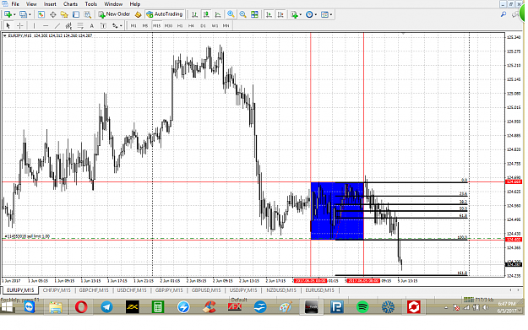Switch to the CHFJPY,M15 chart tab

(57, 290)
